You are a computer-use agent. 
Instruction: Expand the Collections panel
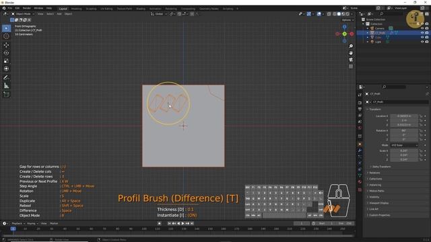tap(376, 179)
